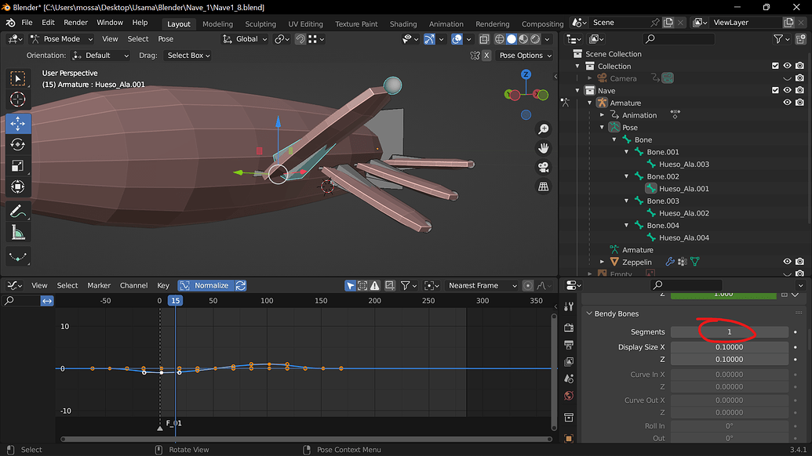Select the Measure tool
The width and height of the screenshot is (812, 456).
17,233
